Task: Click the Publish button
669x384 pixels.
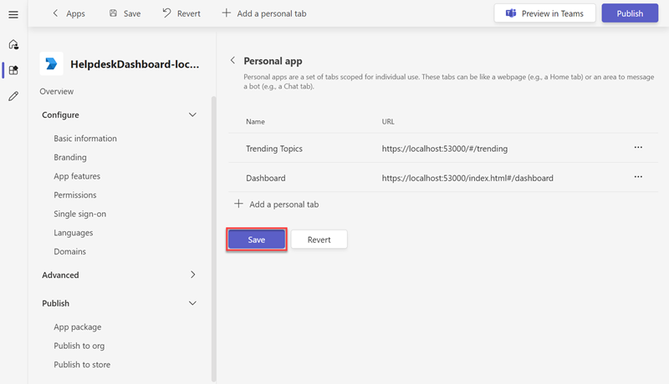Action: 630,13
